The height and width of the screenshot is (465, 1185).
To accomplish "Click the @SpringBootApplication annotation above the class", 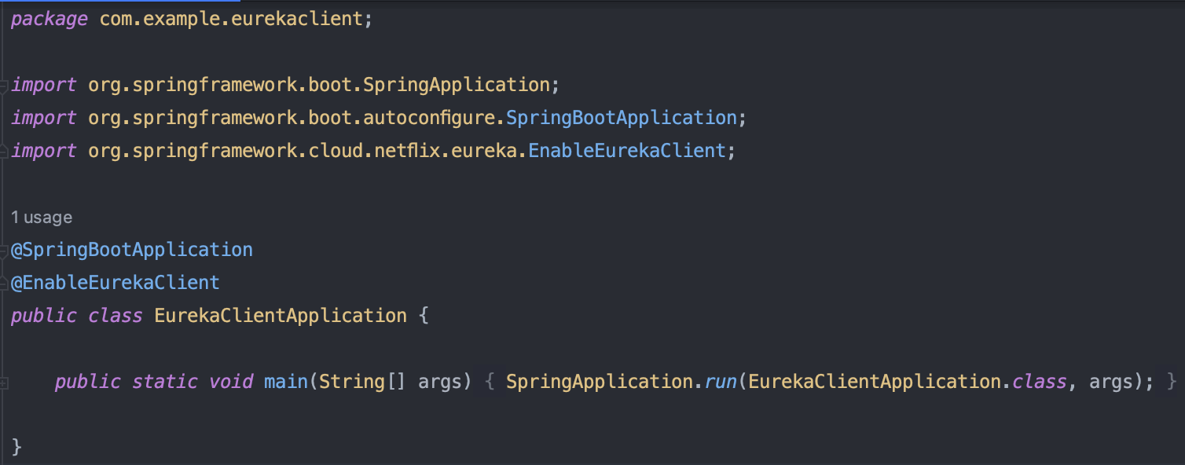I will [132, 250].
